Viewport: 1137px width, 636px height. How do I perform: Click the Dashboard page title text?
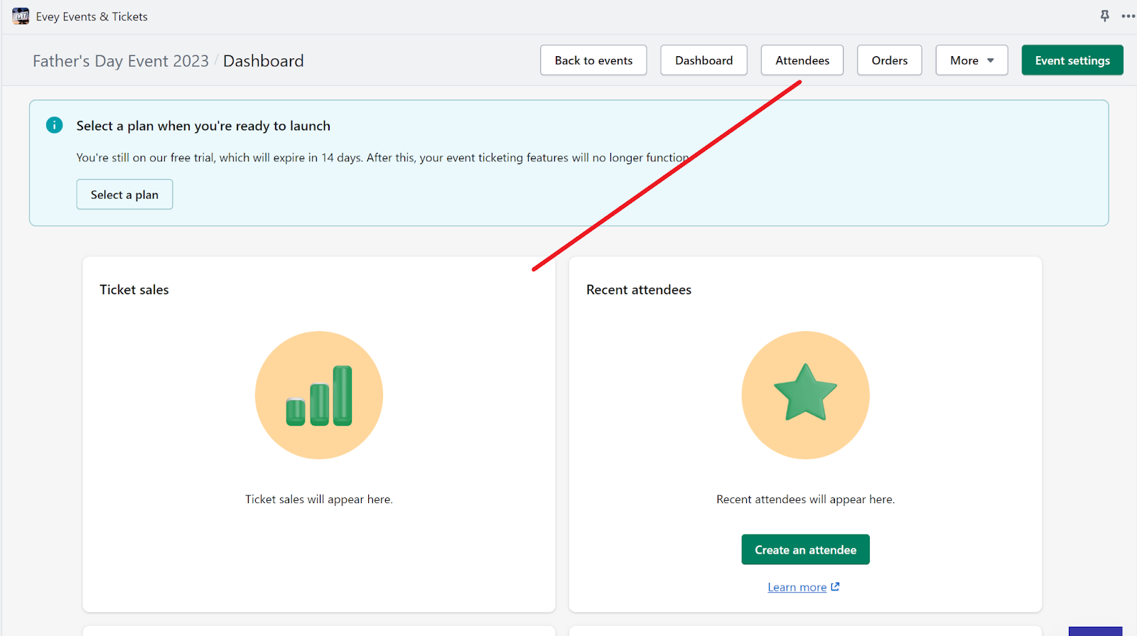pyautogui.click(x=264, y=61)
